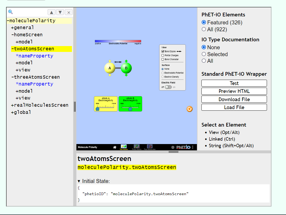This screenshot has width=286, height=215.
Task: Open the PhET kebab menu (three dots)
Action: (x=193, y=147)
